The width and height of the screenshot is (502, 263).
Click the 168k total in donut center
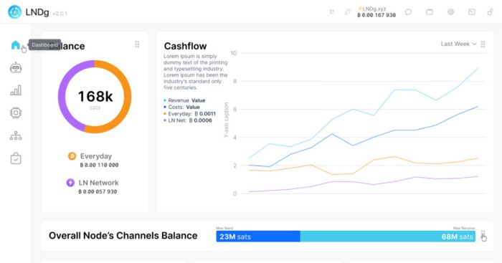[x=95, y=96]
